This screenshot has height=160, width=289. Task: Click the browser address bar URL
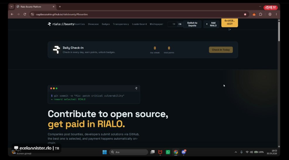click(x=62, y=14)
